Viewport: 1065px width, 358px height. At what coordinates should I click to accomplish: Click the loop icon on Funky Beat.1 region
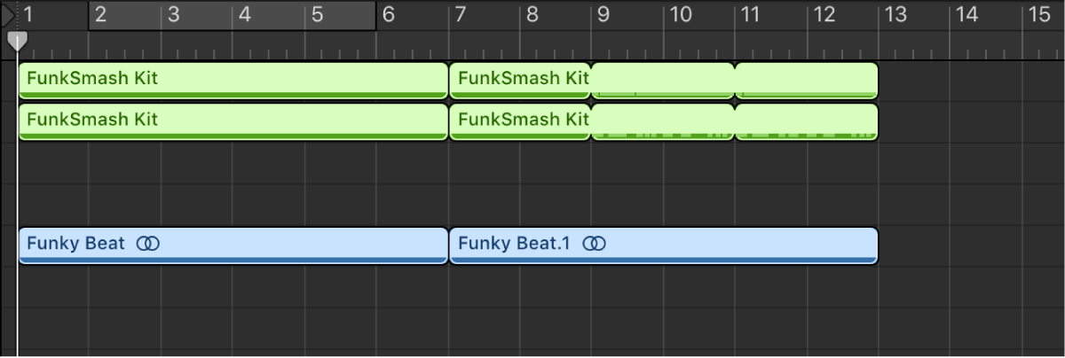pyautogui.click(x=595, y=244)
